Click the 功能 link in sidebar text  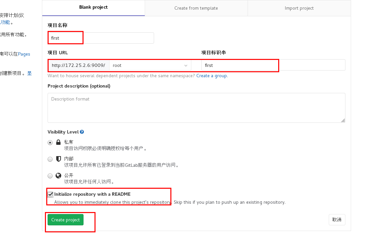tap(5, 22)
